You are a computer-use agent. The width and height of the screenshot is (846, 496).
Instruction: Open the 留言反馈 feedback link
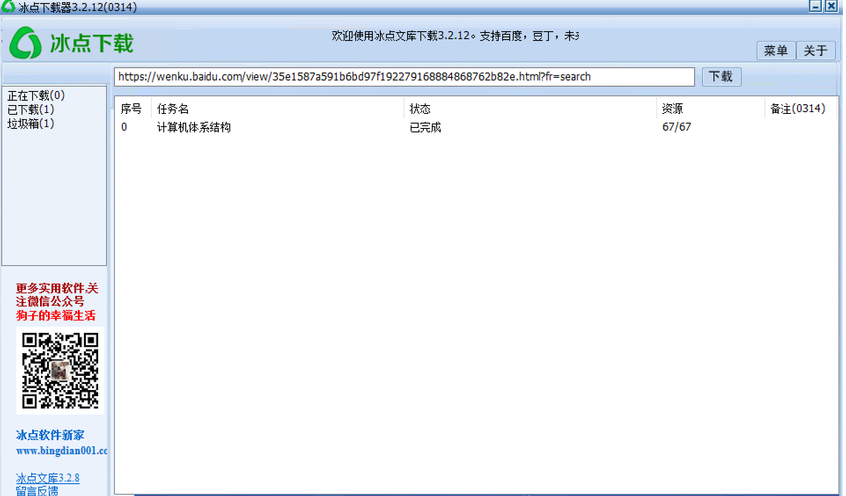tap(37, 490)
